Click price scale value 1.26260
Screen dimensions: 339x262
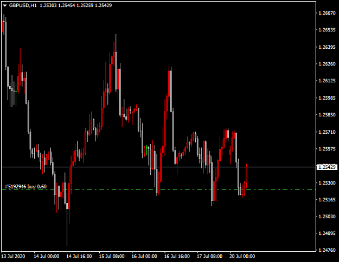coord(327,64)
